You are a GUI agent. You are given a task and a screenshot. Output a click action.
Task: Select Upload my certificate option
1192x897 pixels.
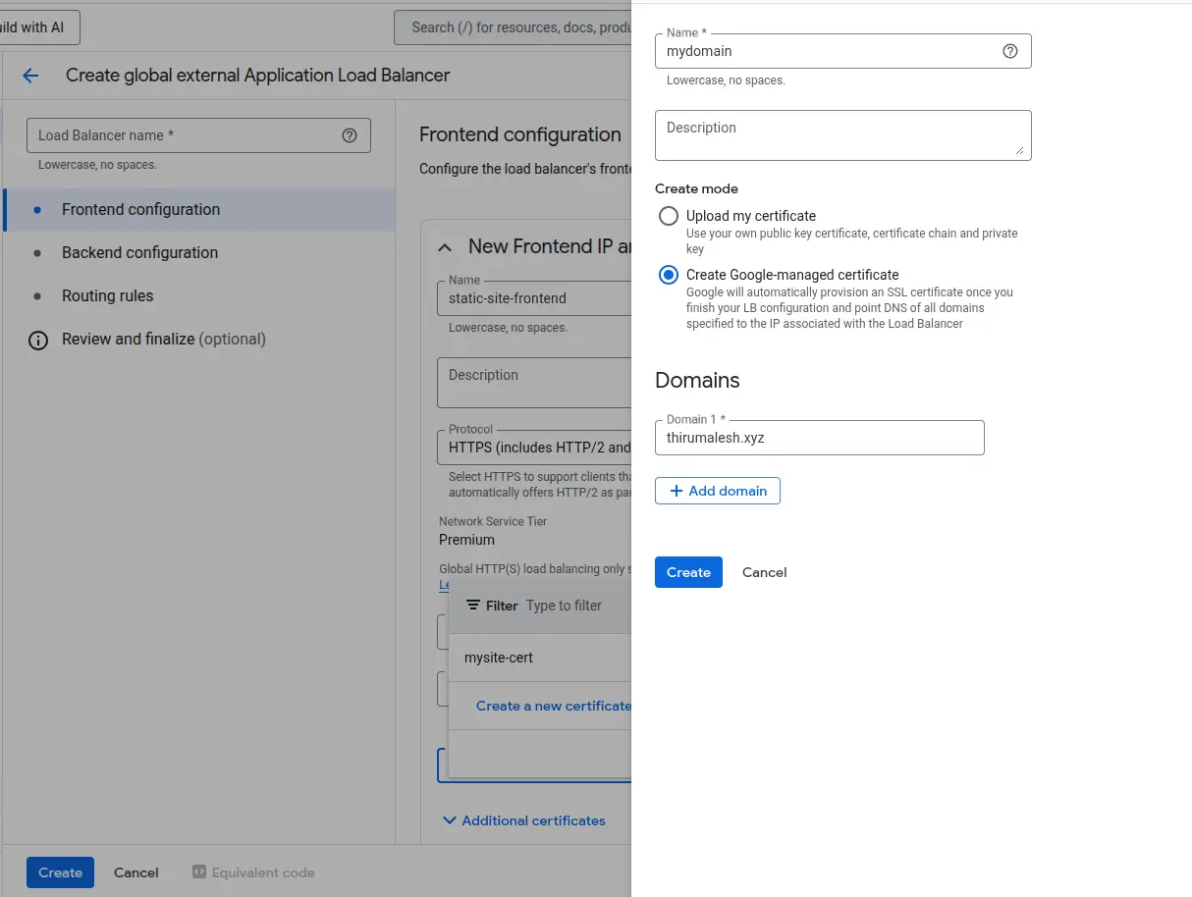[x=668, y=216]
